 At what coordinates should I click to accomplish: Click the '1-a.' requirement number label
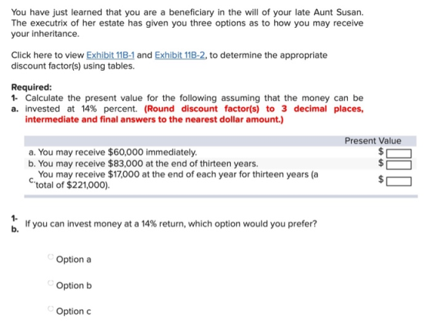coord(15,103)
